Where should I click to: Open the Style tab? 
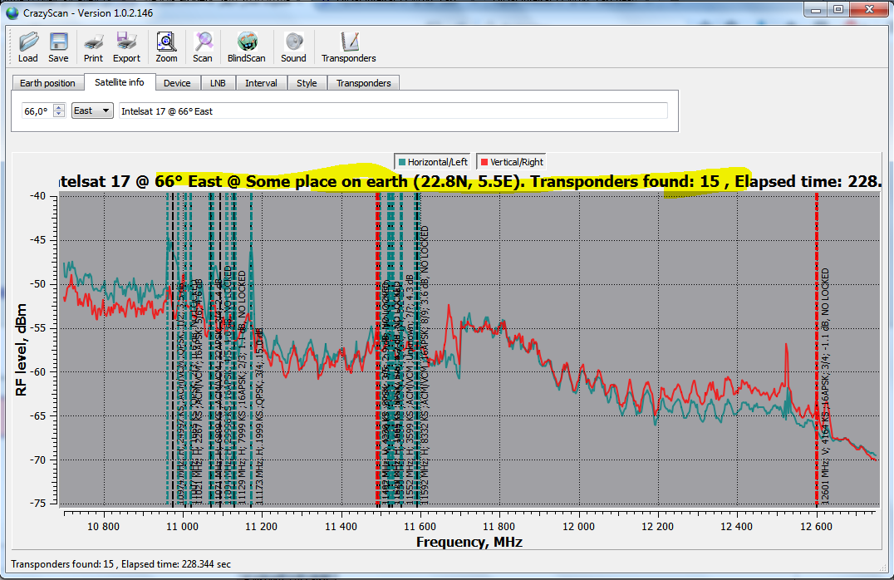pos(307,83)
